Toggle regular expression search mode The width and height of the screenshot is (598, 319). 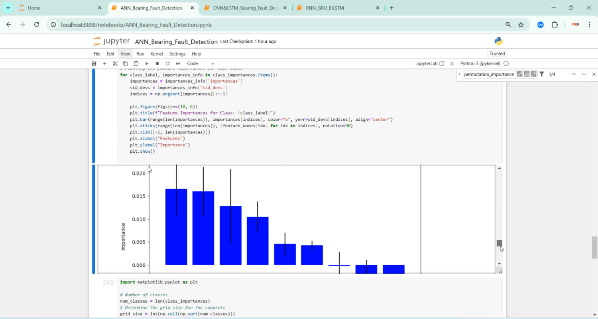(533, 74)
